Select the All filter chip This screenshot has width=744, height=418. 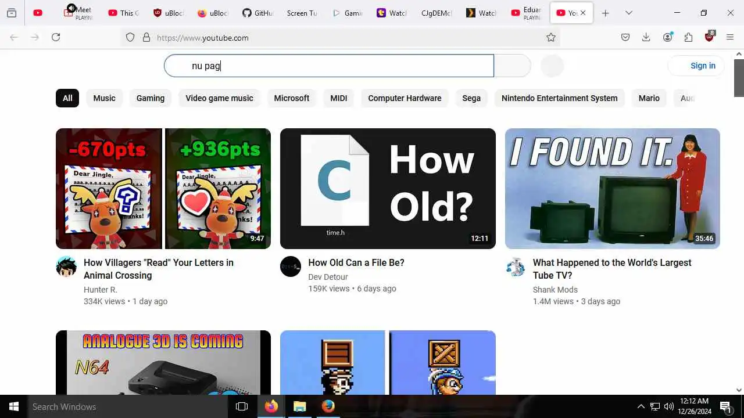tap(67, 98)
